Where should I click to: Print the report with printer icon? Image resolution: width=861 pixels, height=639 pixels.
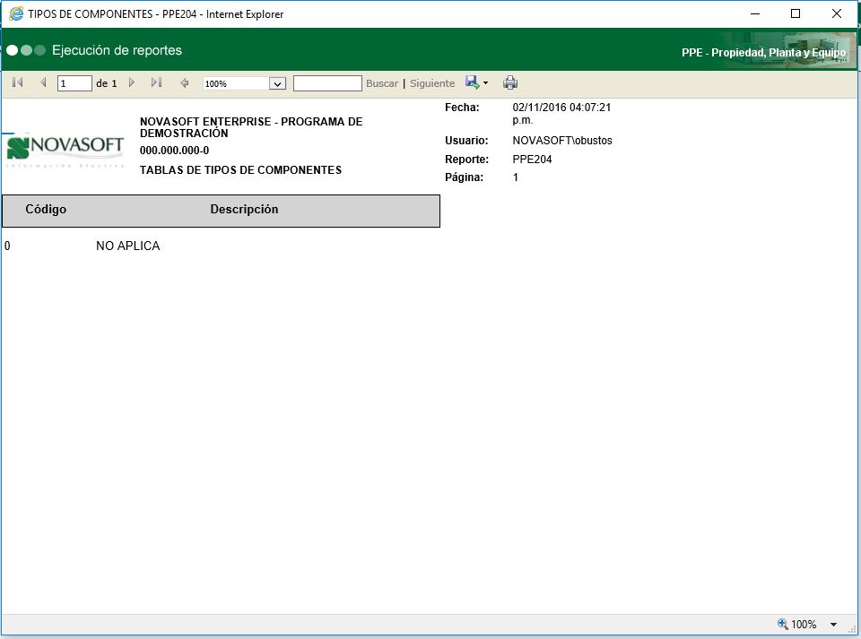coord(510,82)
